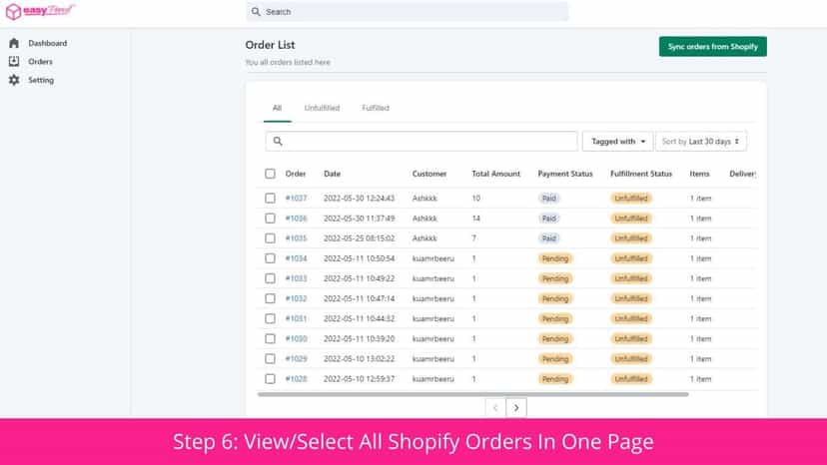Go to next page of orders

pyautogui.click(x=516, y=407)
